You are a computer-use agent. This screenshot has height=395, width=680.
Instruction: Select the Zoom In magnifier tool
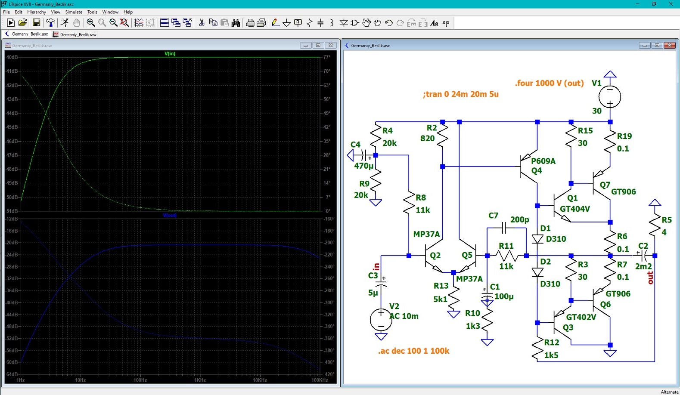(91, 23)
